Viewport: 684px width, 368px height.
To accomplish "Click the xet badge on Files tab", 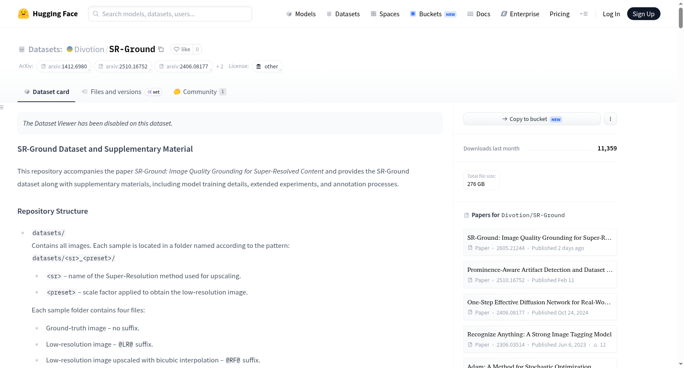I will pos(153,92).
